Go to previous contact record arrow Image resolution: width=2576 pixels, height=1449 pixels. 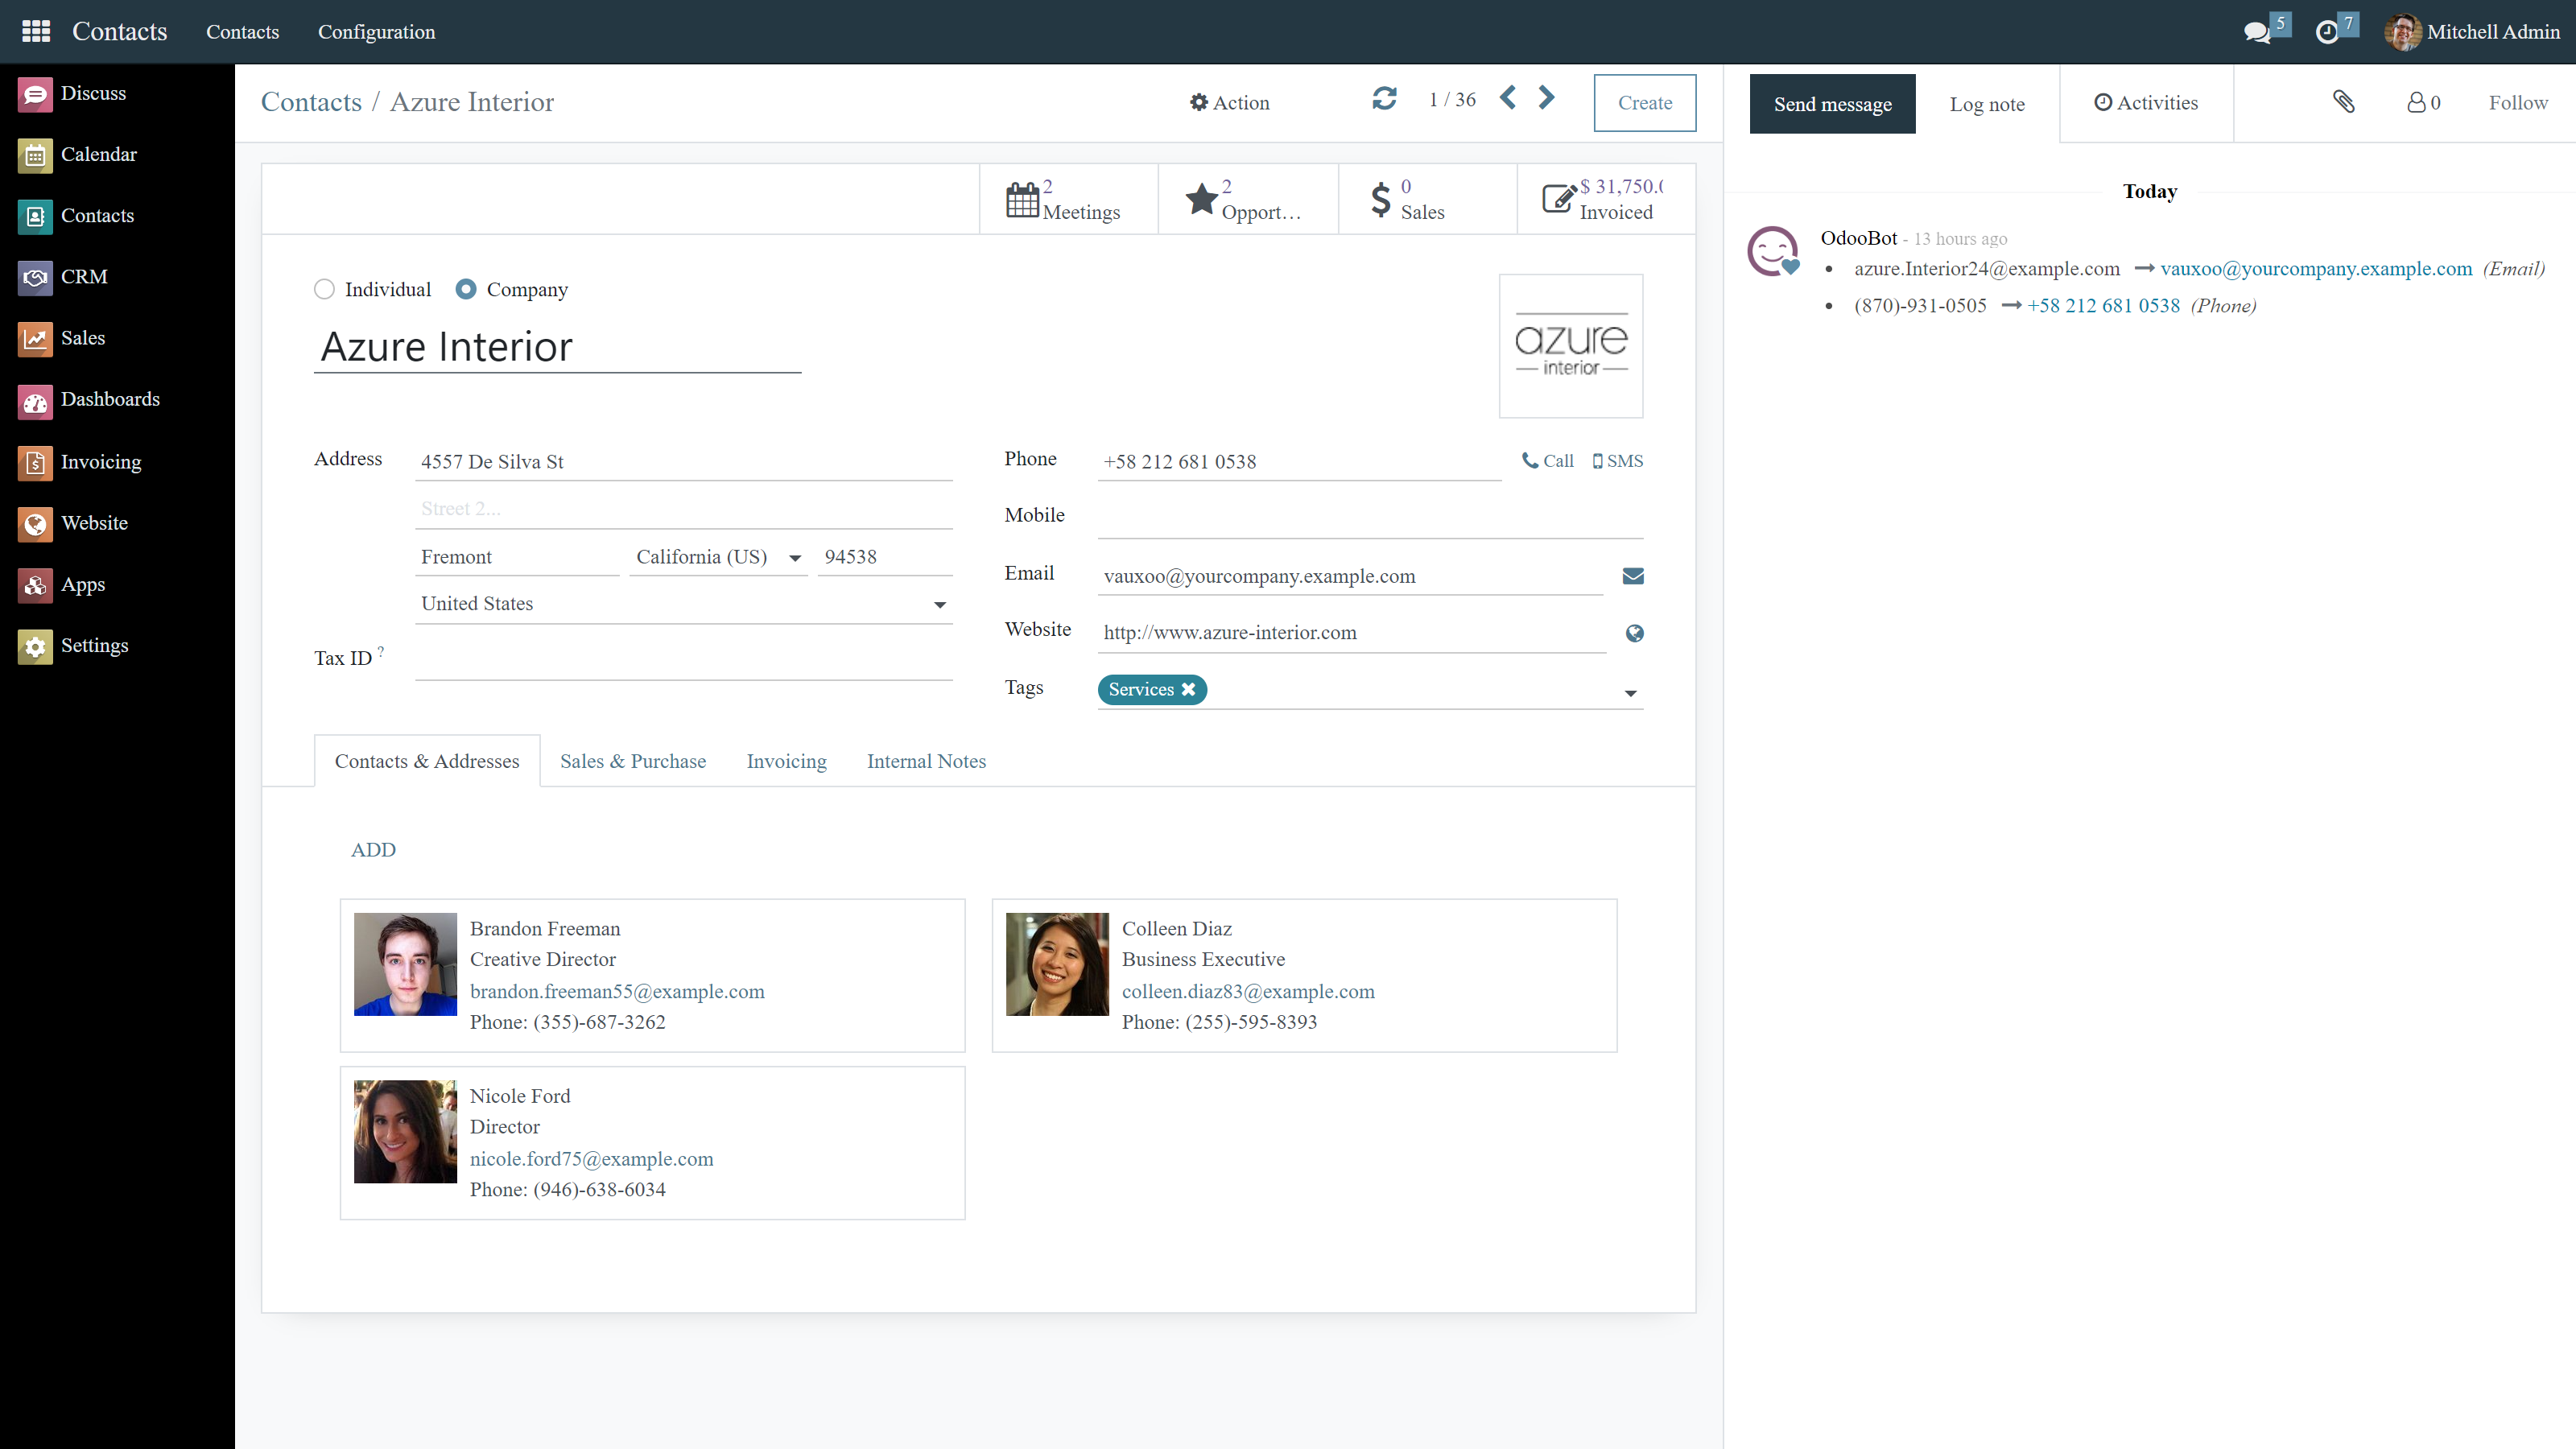tap(1508, 98)
